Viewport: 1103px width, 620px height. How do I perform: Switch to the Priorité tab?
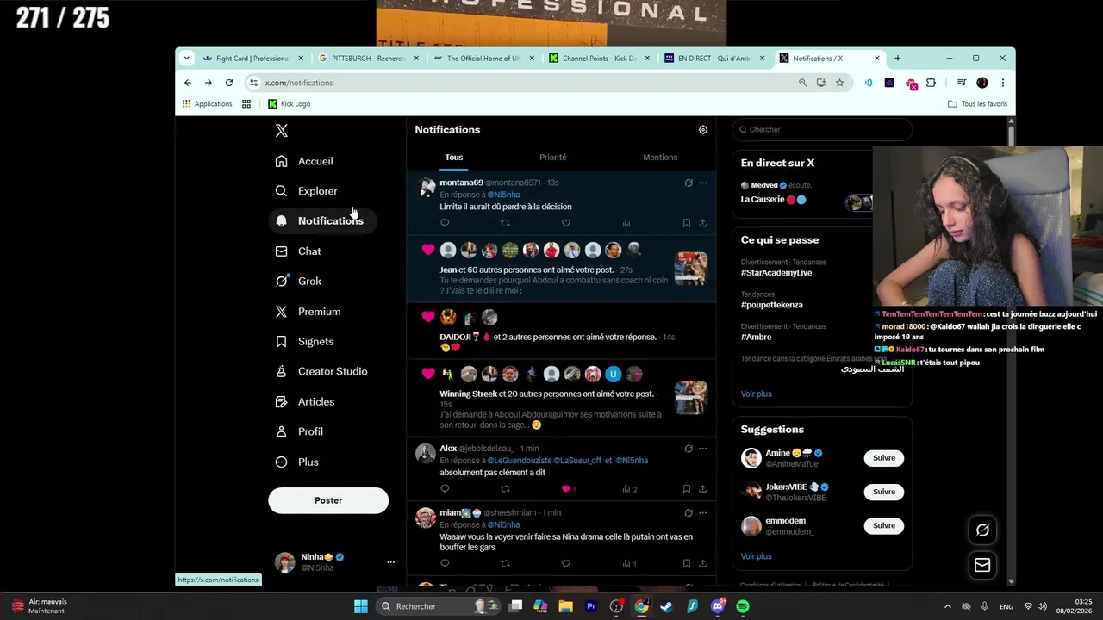pos(553,158)
